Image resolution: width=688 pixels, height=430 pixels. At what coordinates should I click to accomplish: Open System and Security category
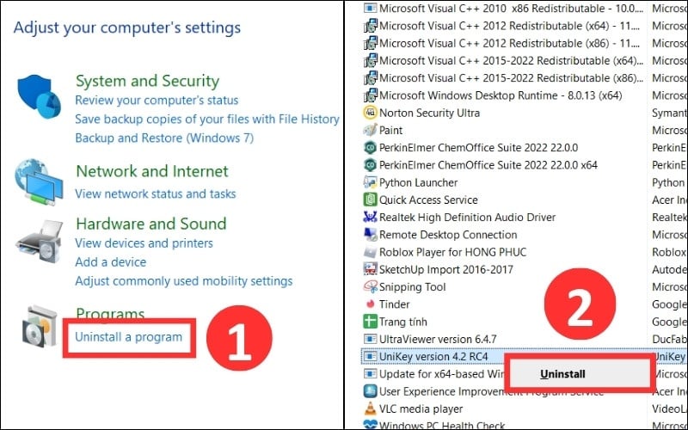coord(147,81)
